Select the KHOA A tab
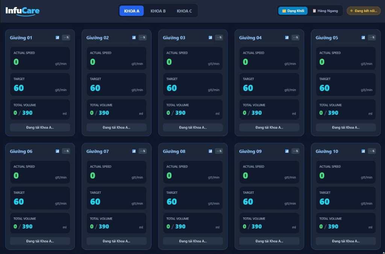Viewport: 385px width, 254px height. (x=132, y=11)
